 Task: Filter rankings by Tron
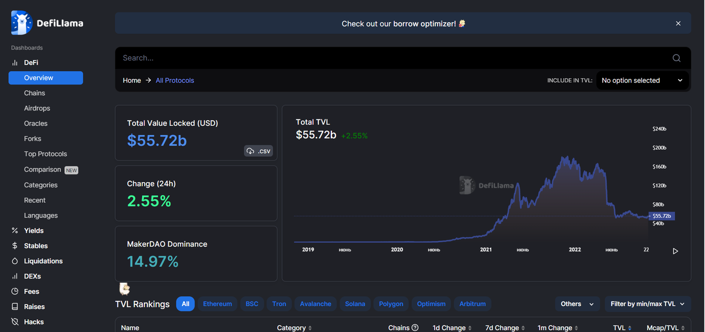tap(279, 304)
